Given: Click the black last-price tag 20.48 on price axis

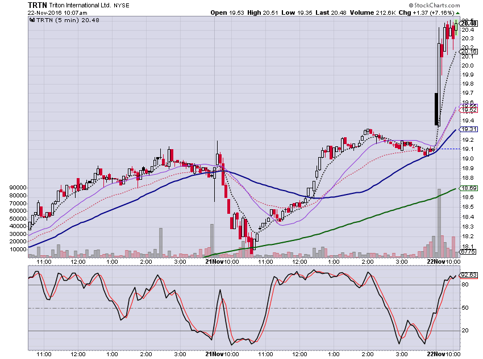Looking at the screenshot, I should pos(469,23).
